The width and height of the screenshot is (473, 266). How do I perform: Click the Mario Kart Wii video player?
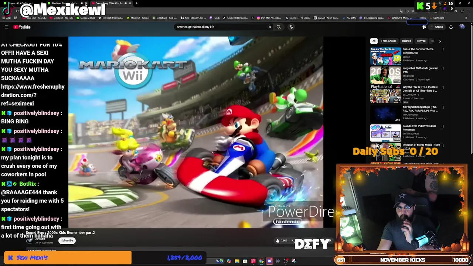point(196,132)
